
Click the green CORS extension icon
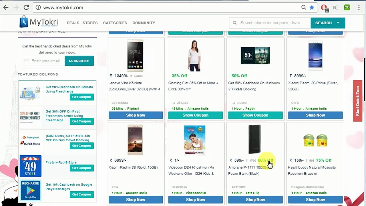[x=347, y=7]
